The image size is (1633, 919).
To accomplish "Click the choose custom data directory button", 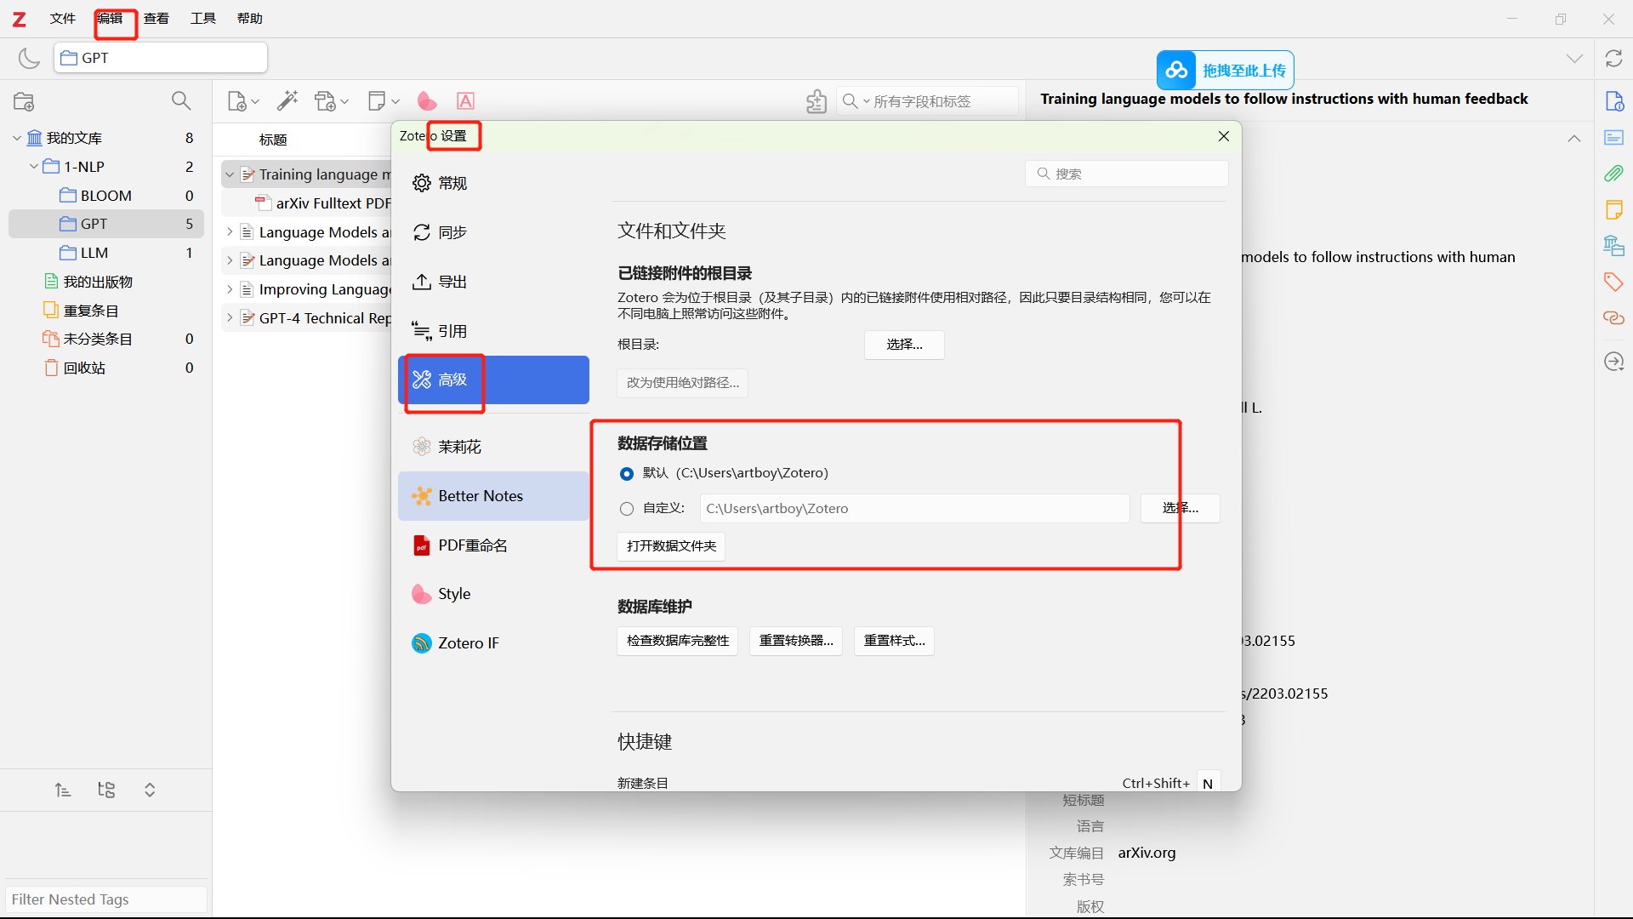I will tap(1181, 508).
